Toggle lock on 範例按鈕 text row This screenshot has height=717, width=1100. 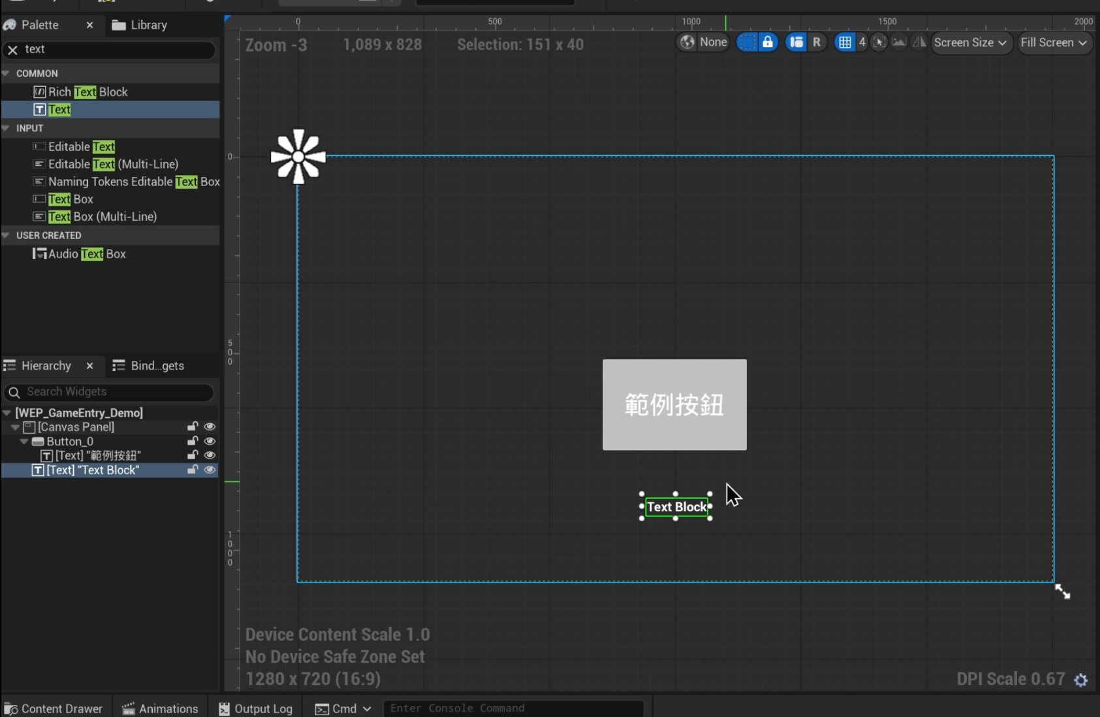192,455
